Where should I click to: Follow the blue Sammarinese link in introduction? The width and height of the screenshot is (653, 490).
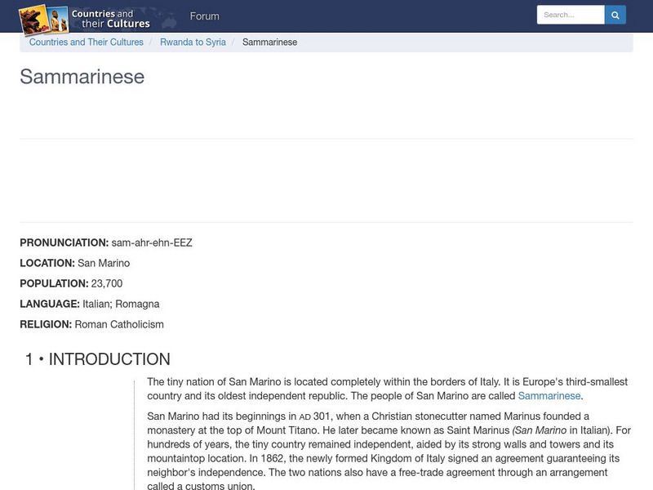[549, 396]
